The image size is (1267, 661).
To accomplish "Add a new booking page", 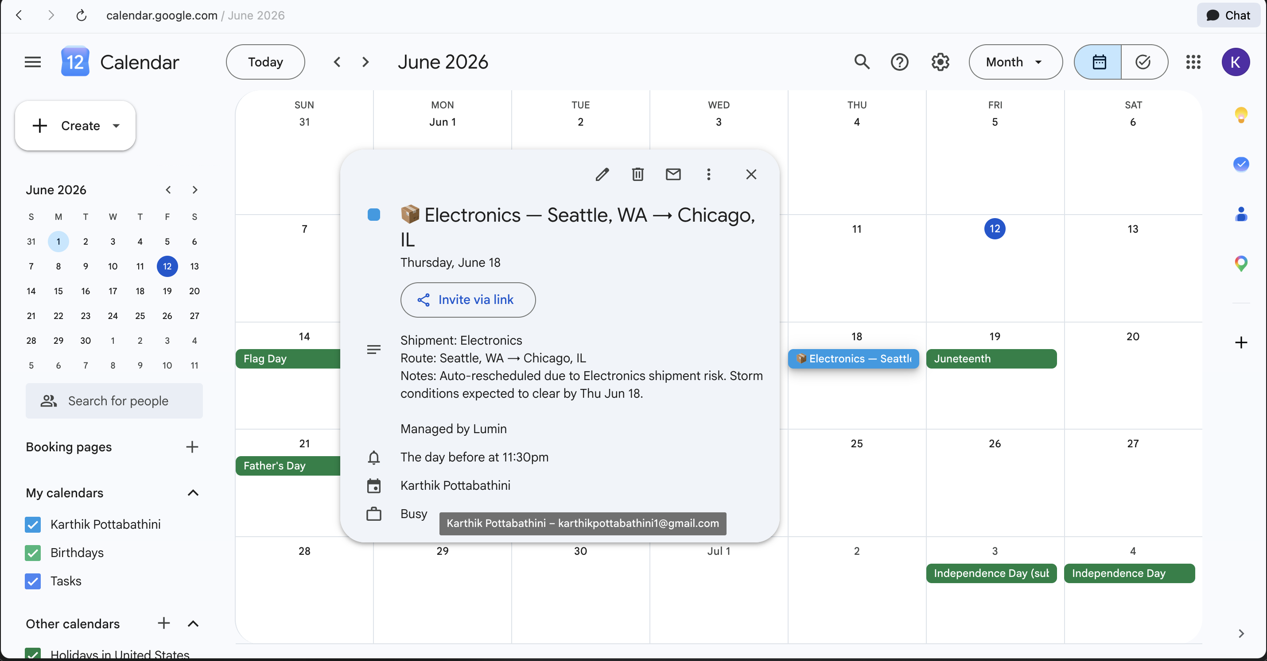I will coord(192,446).
